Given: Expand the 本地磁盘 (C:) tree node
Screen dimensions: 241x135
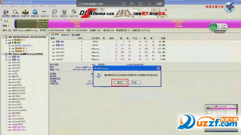Looking at the screenshot, I should click(x=6, y=40).
